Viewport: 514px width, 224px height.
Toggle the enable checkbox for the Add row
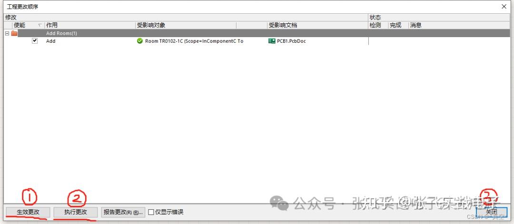[35, 41]
